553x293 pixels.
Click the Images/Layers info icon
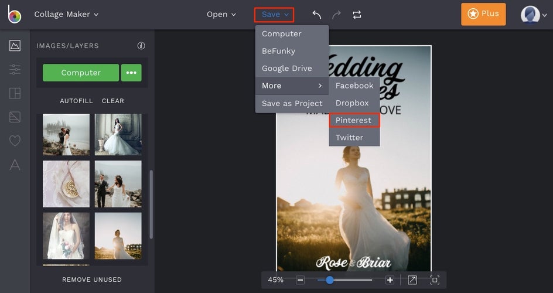pos(141,46)
